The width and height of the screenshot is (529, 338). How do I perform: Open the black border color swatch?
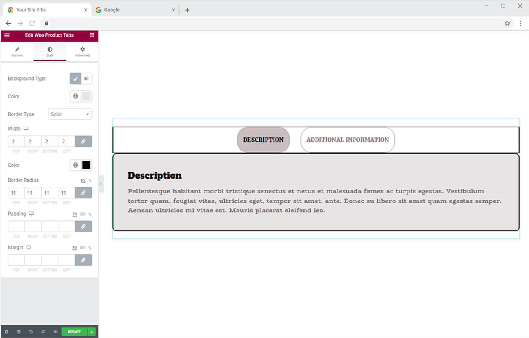pyautogui.click(x=86, y=165)
